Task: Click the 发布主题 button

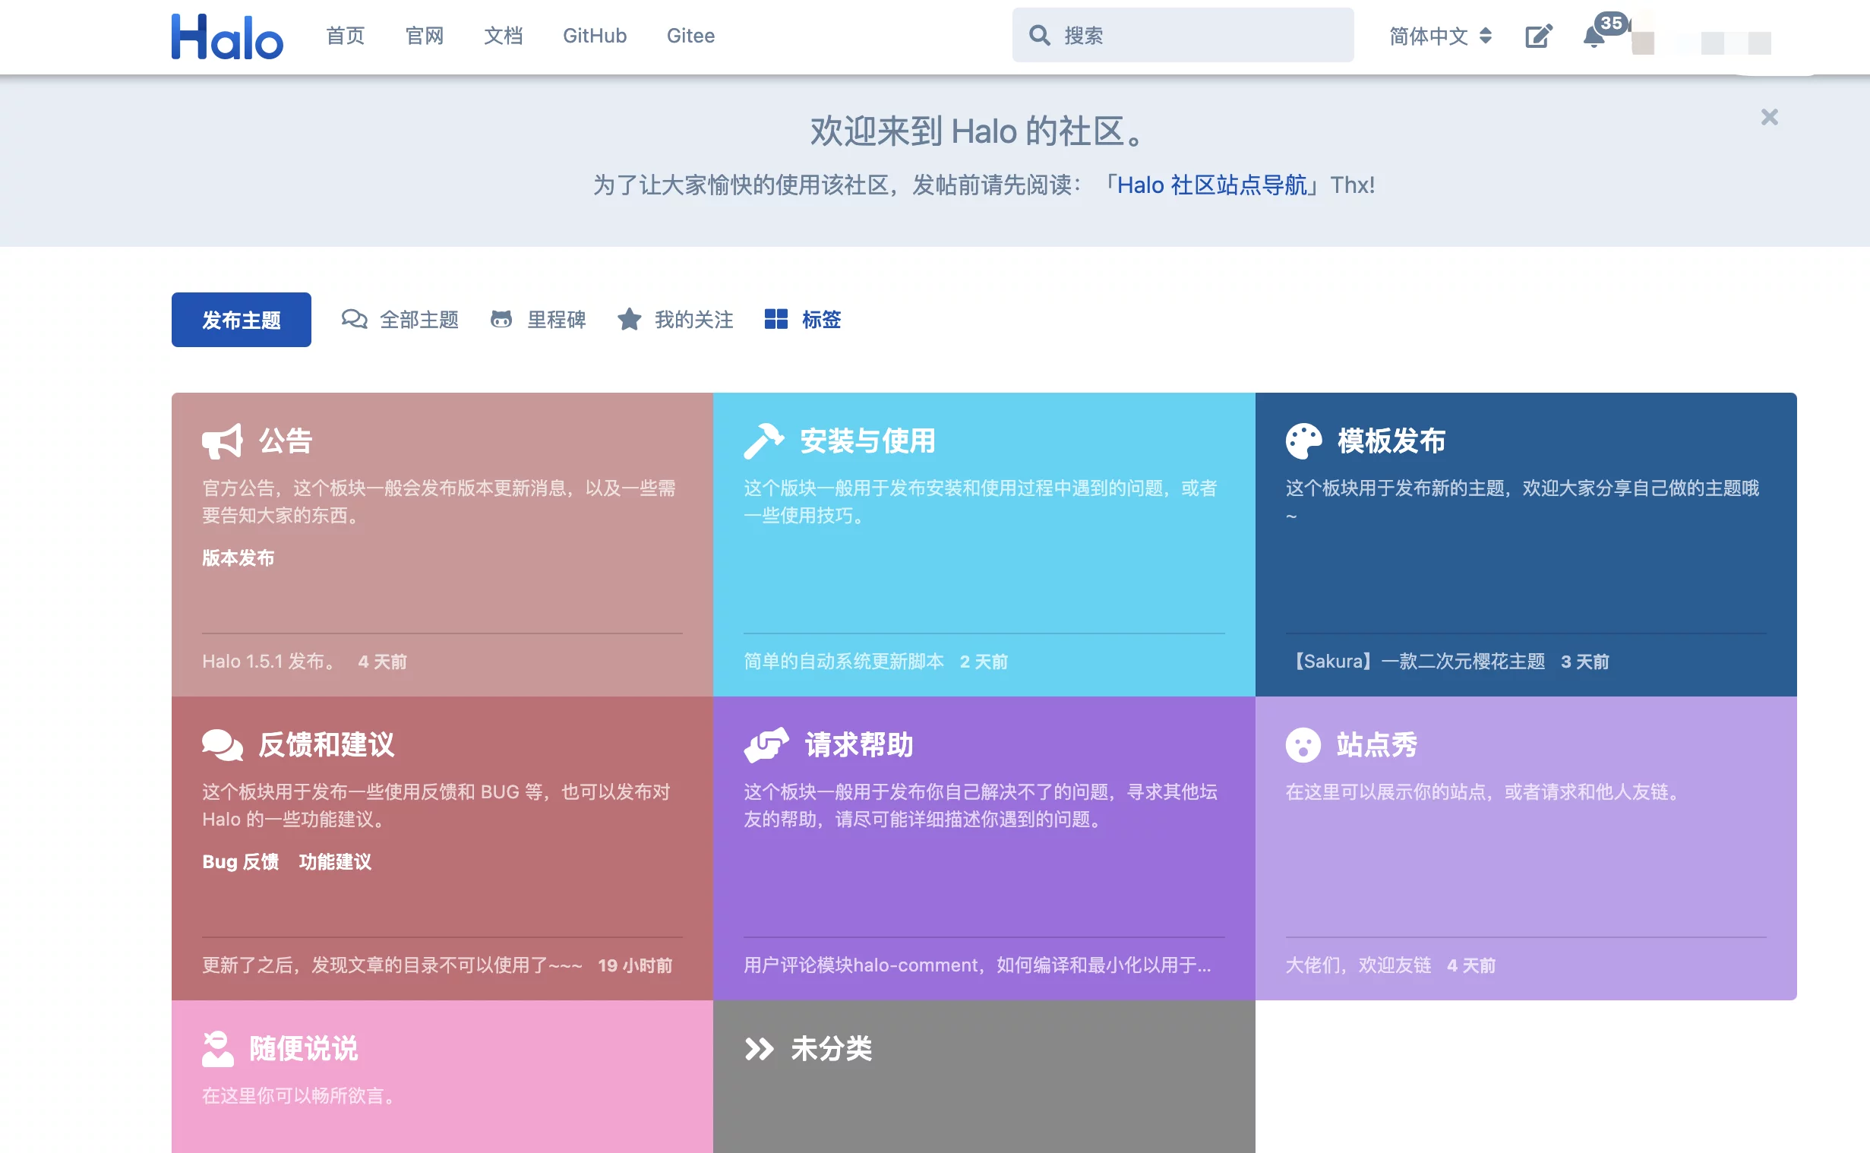Action: (x=241, y=320)
